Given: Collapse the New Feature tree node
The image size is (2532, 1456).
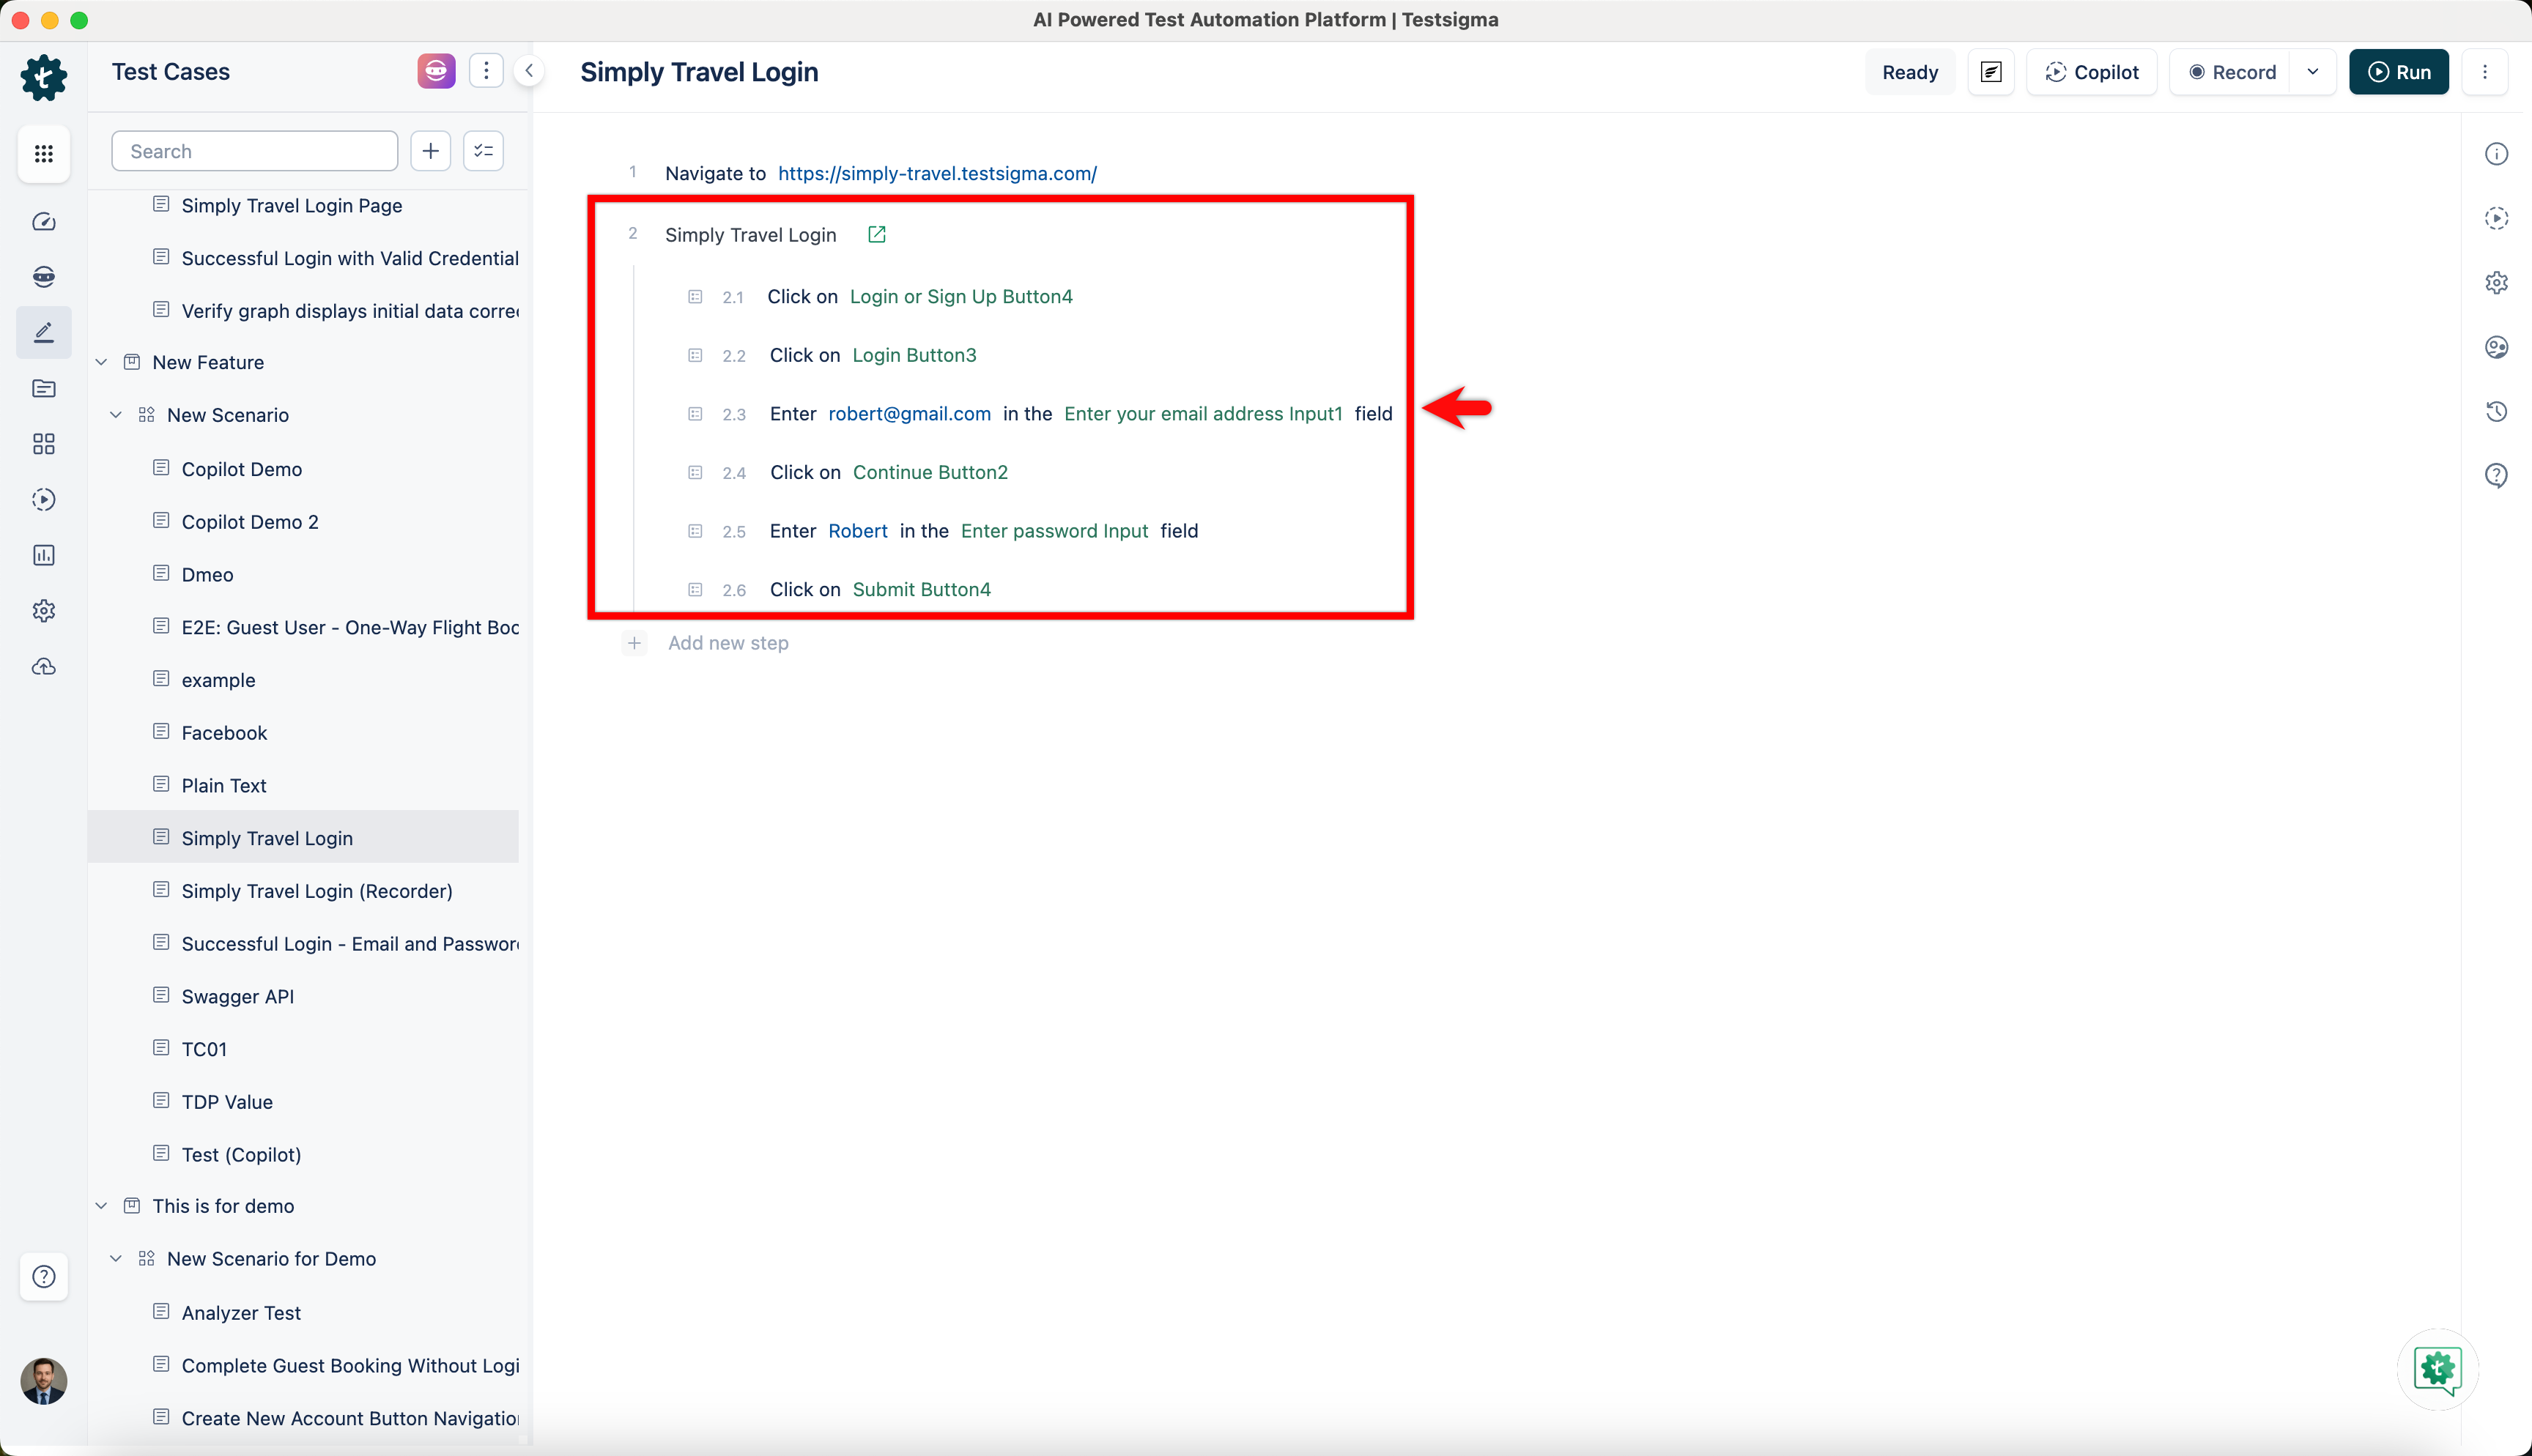Looking at the screenshot, I should [101, 362].
